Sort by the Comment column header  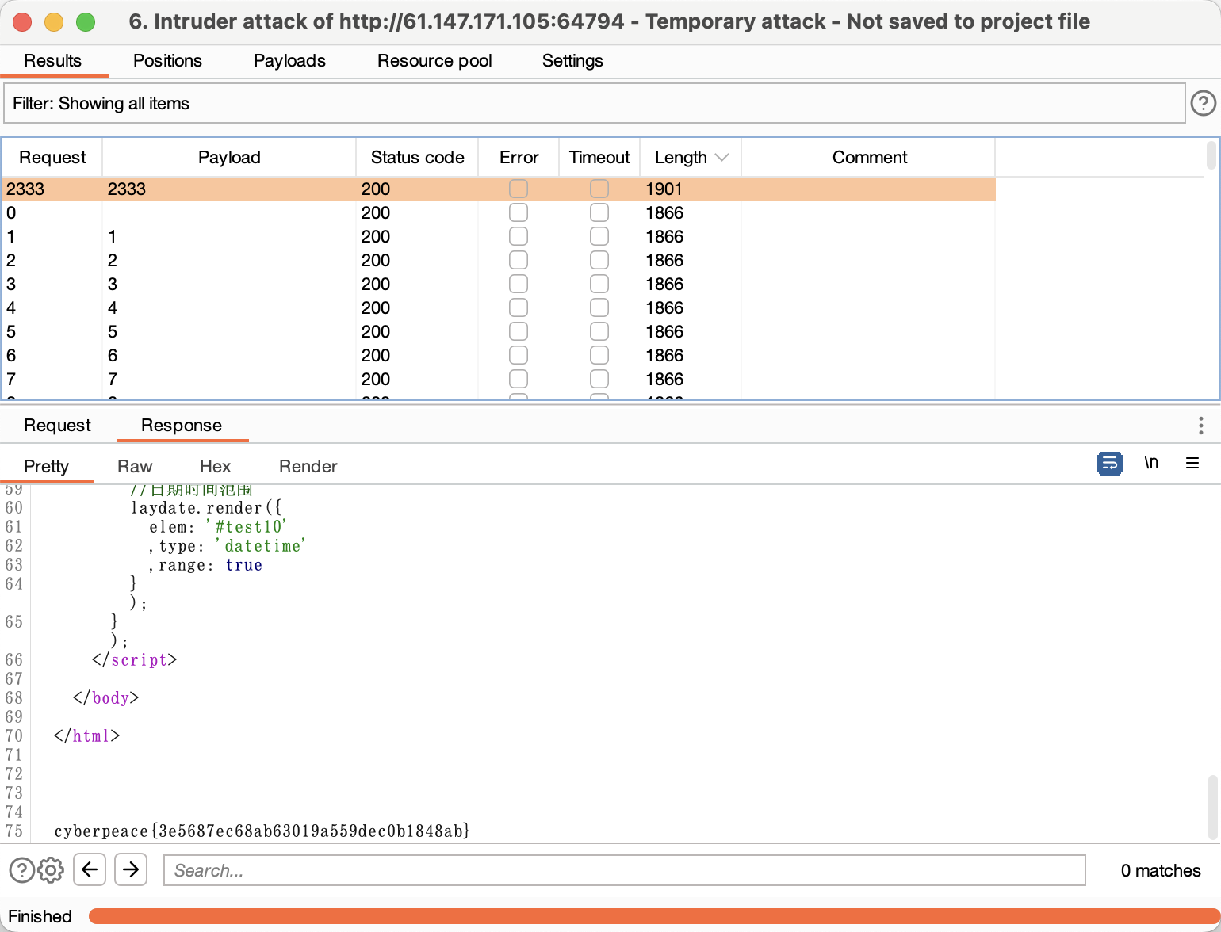tap(869, 157)
